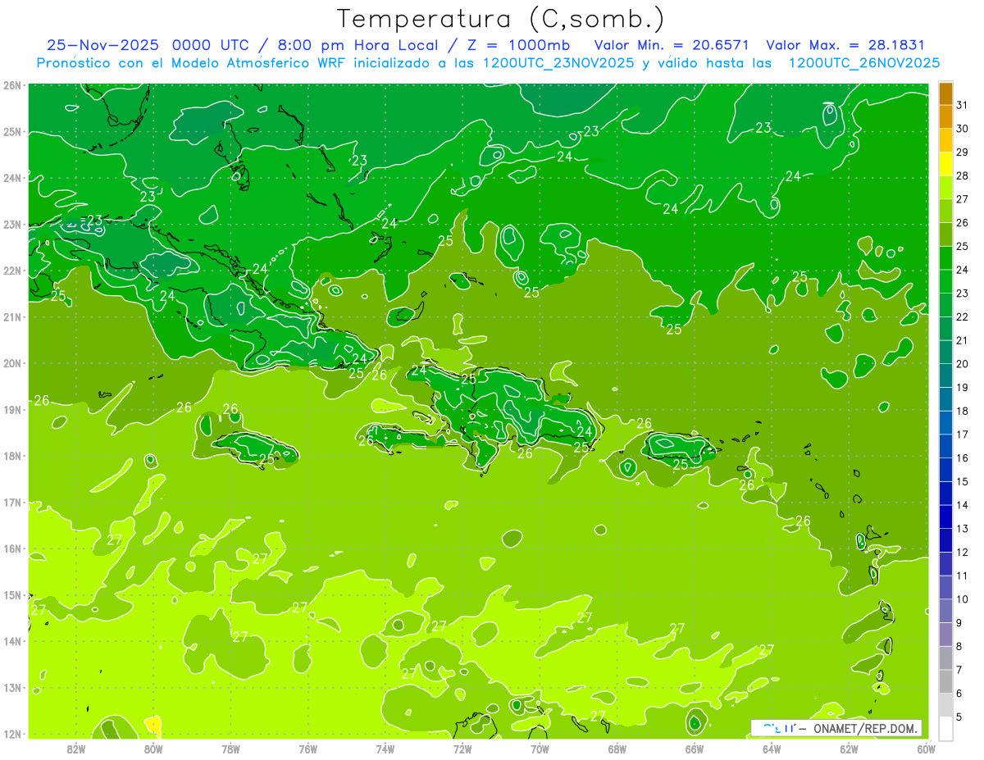Pick the yellow swatch between 28 and 29
The image size is (984, 760).
pos(945,163)
